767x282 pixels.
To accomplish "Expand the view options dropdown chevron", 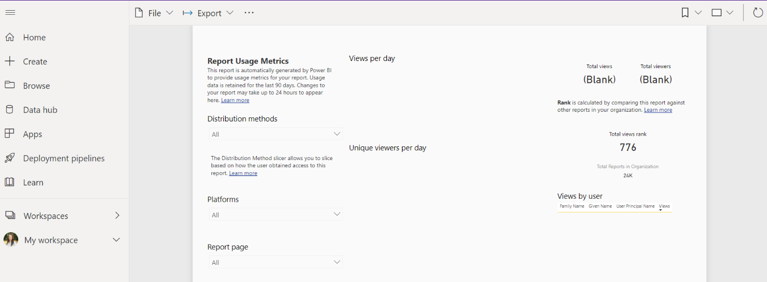I will [x=730, y=13].
